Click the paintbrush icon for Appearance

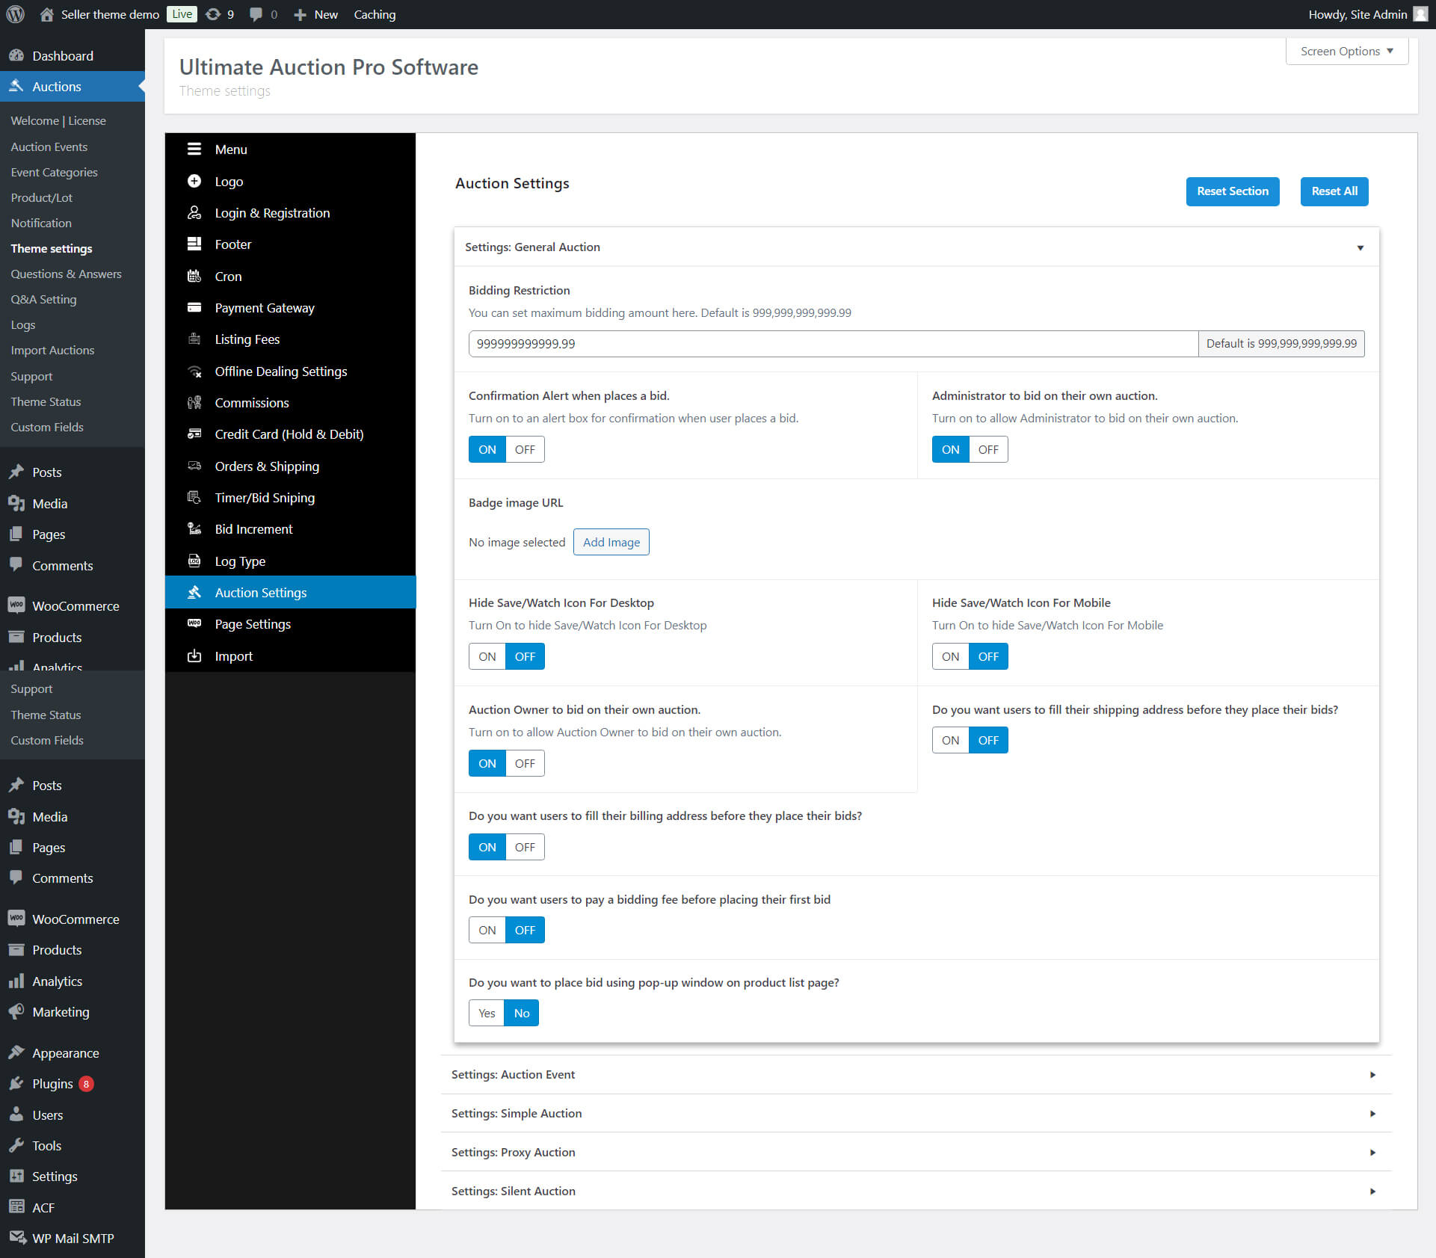pyautogui.click(x=16, y=1053)
